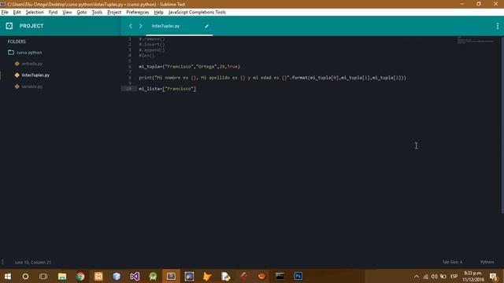Click line number 10 in gutter
The height and width of the screenshot is (283, 504).
coord(129,89)
